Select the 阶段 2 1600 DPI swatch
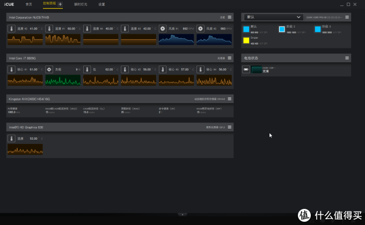The image size is (365, 225). [x=282, y=29]
